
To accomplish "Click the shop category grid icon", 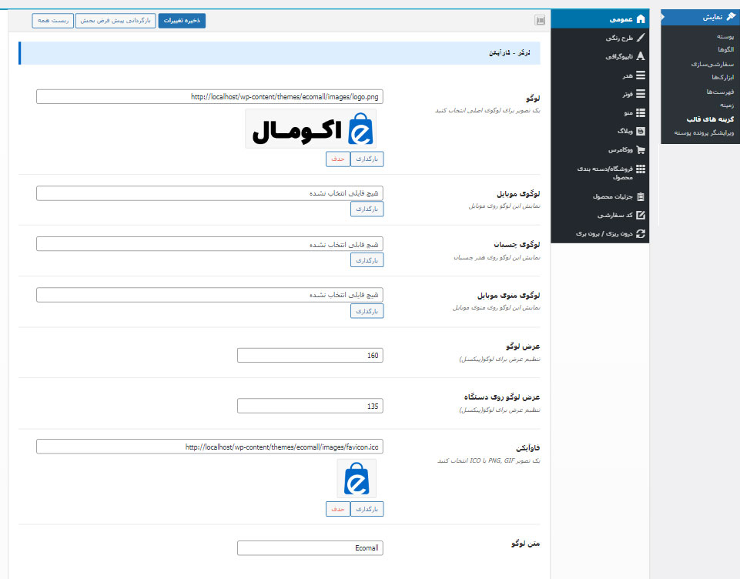I will pyautogui.click(x=641, y=169).
